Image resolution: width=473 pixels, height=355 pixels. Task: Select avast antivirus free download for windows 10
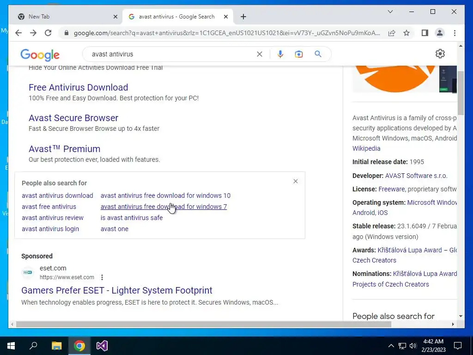(x=166, y=196)
